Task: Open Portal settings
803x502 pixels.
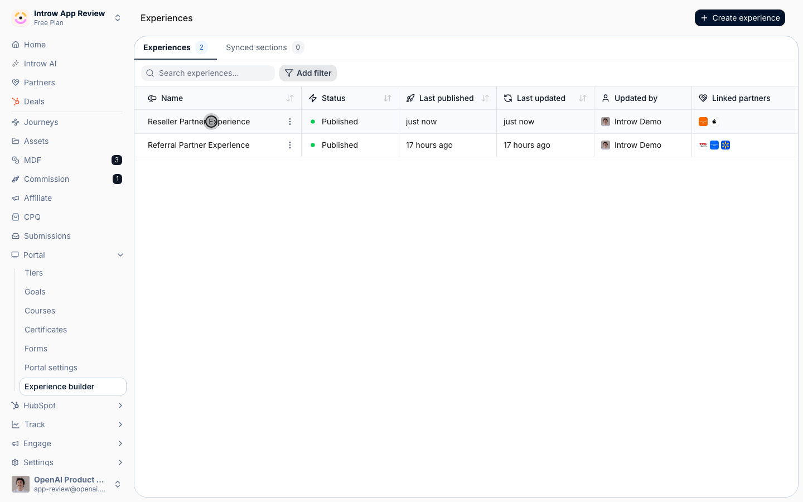Action: [73, 368]
